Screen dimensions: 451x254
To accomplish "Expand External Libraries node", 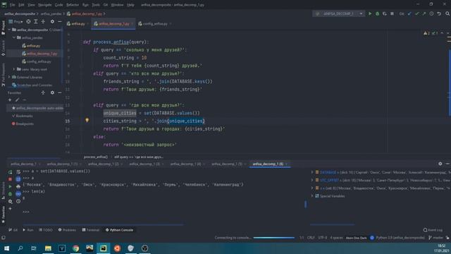I will coord(9,77).
